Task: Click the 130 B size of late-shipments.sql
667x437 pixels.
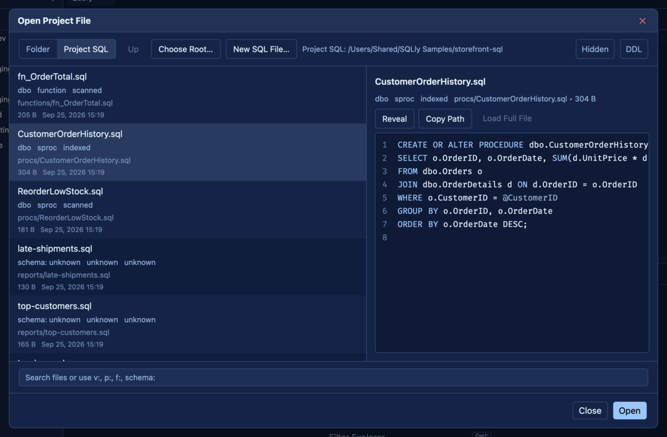Action: pos(26,287)
